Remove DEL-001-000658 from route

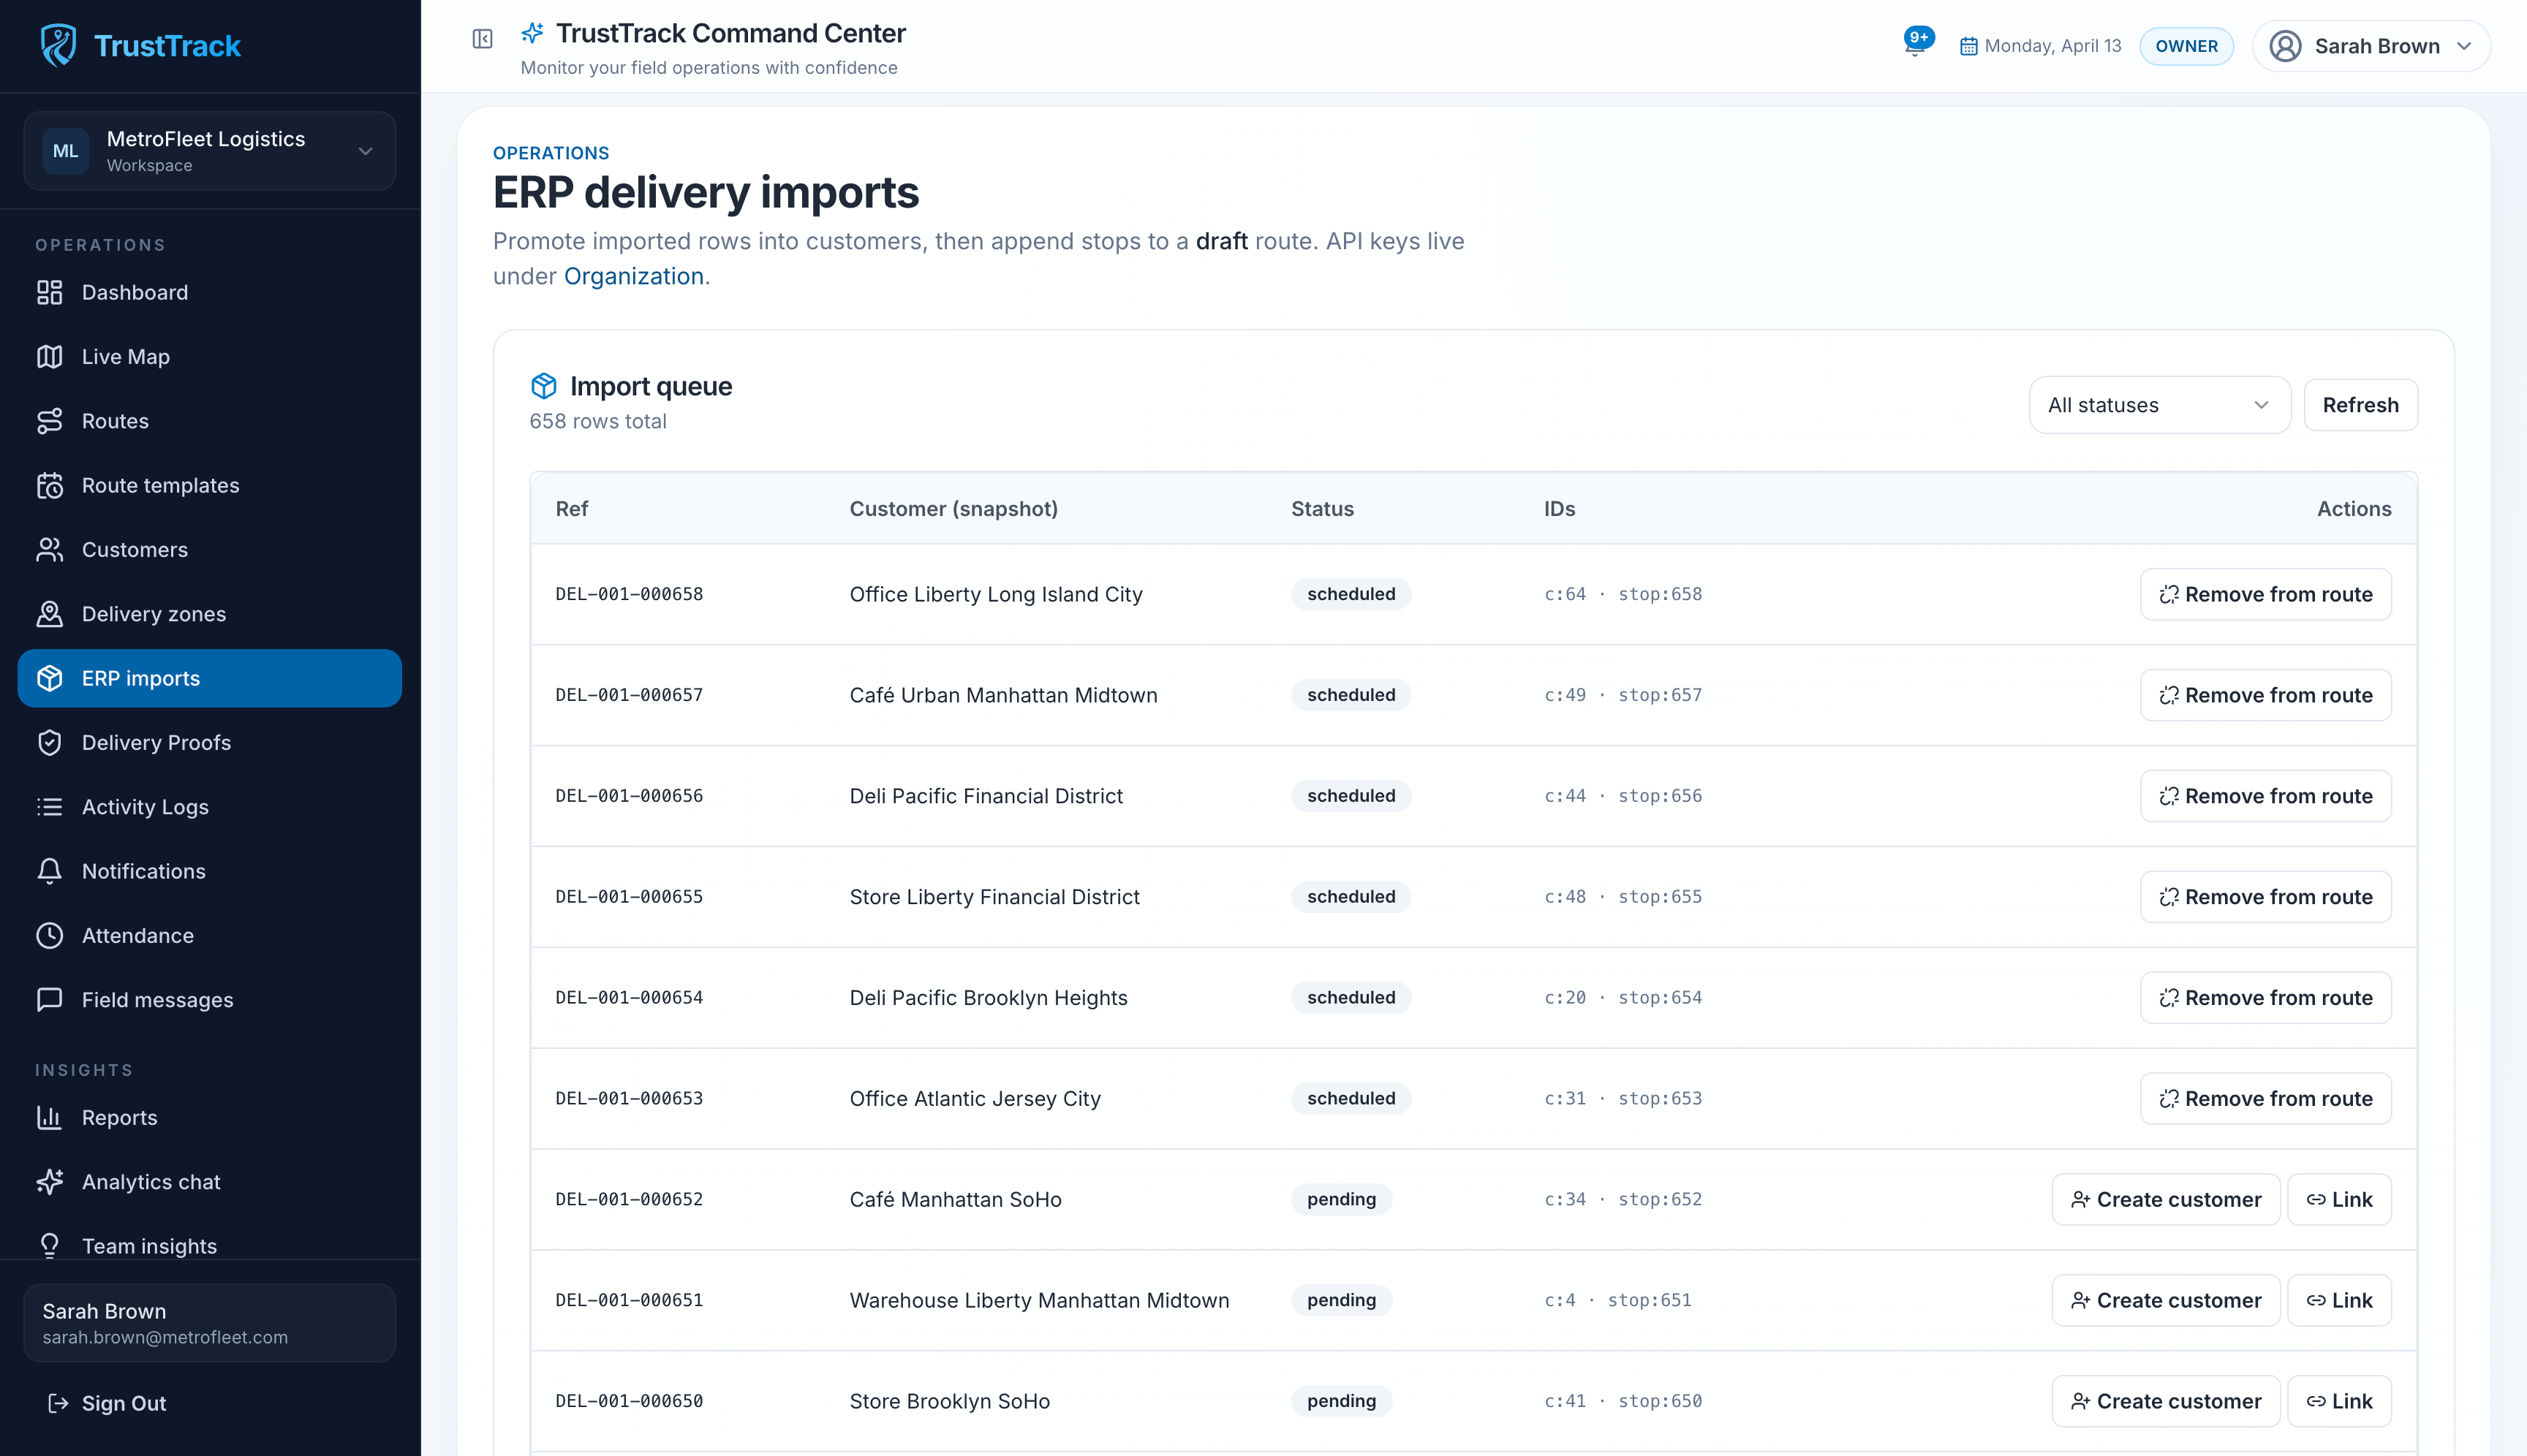tap(2265, 594)
